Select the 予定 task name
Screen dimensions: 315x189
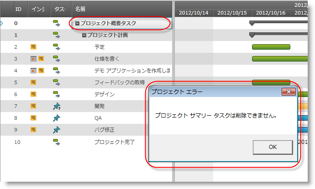coord(100,47)
